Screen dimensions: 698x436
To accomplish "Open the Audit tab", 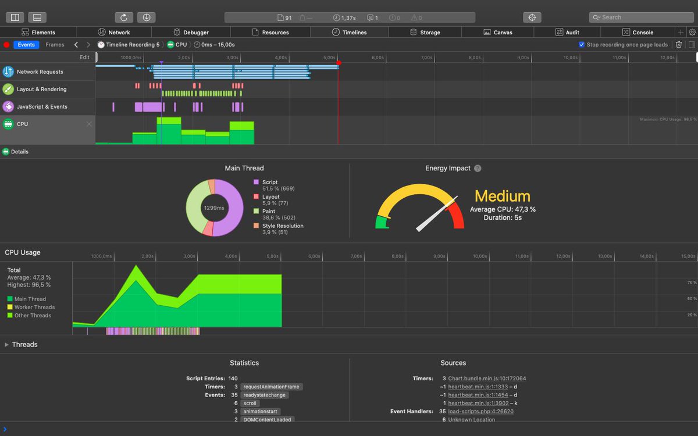I will [567, 33].
